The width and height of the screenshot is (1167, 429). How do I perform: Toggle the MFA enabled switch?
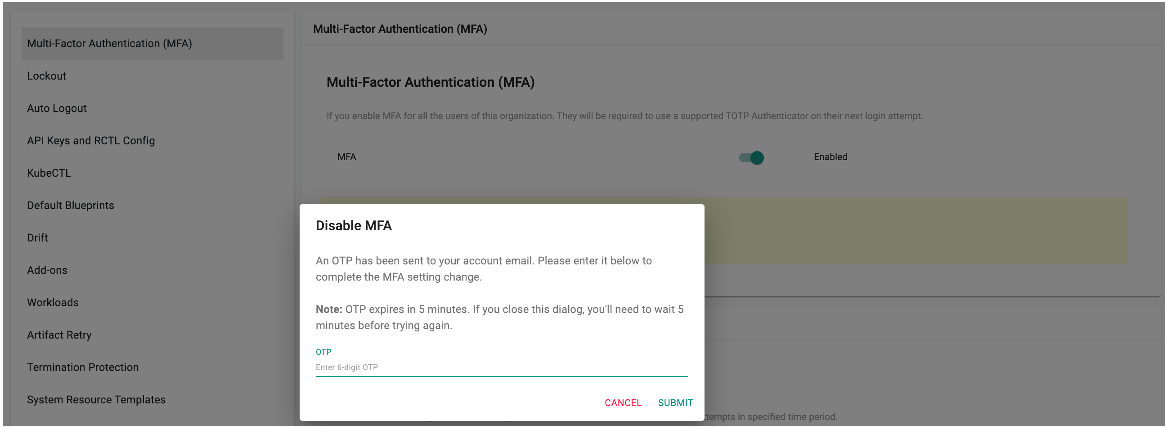(x=752, y=158)
